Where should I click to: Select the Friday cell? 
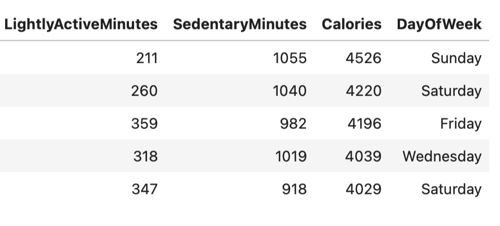461,124
